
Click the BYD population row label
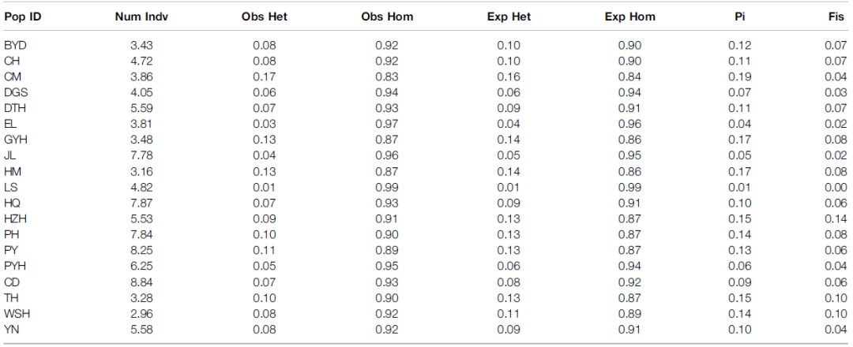point(16,45)
